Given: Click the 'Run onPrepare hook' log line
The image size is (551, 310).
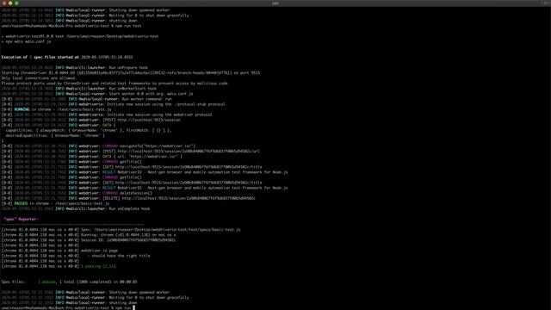Looking at the screenshot, I should [75, 67].
